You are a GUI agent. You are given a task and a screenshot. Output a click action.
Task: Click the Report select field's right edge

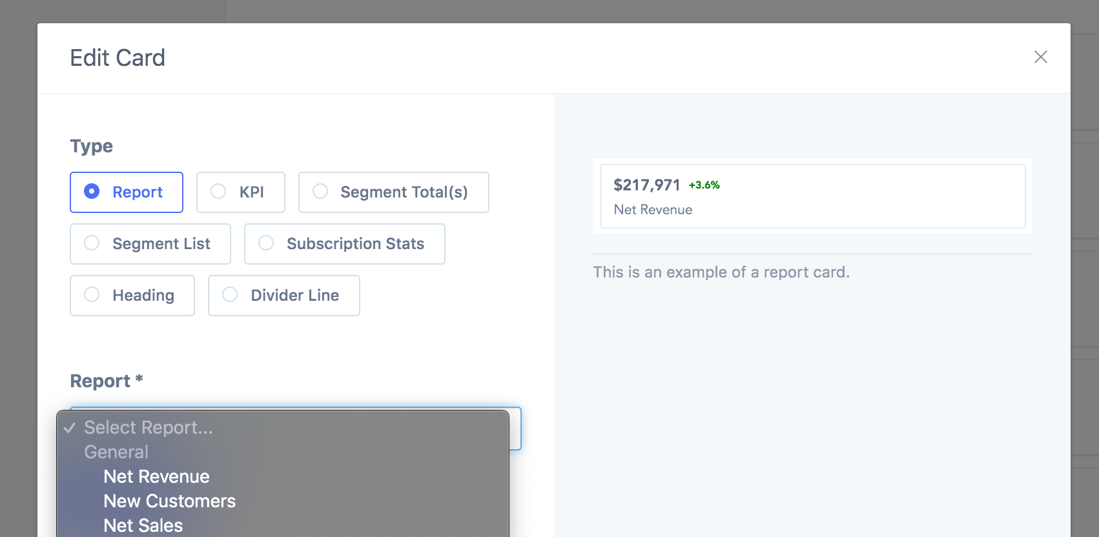coord(515,429)
